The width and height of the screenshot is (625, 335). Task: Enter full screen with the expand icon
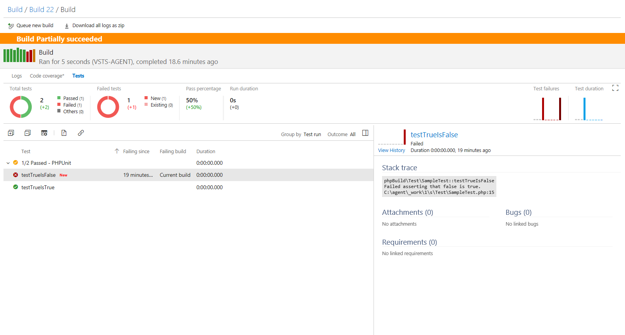(615, 88)
